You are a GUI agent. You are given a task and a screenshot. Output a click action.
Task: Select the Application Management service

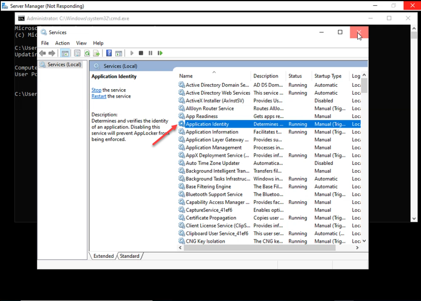[269, 147]
